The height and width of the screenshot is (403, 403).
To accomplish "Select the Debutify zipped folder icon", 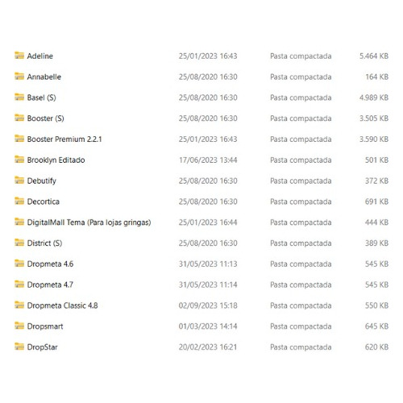I will pos(19,181).
